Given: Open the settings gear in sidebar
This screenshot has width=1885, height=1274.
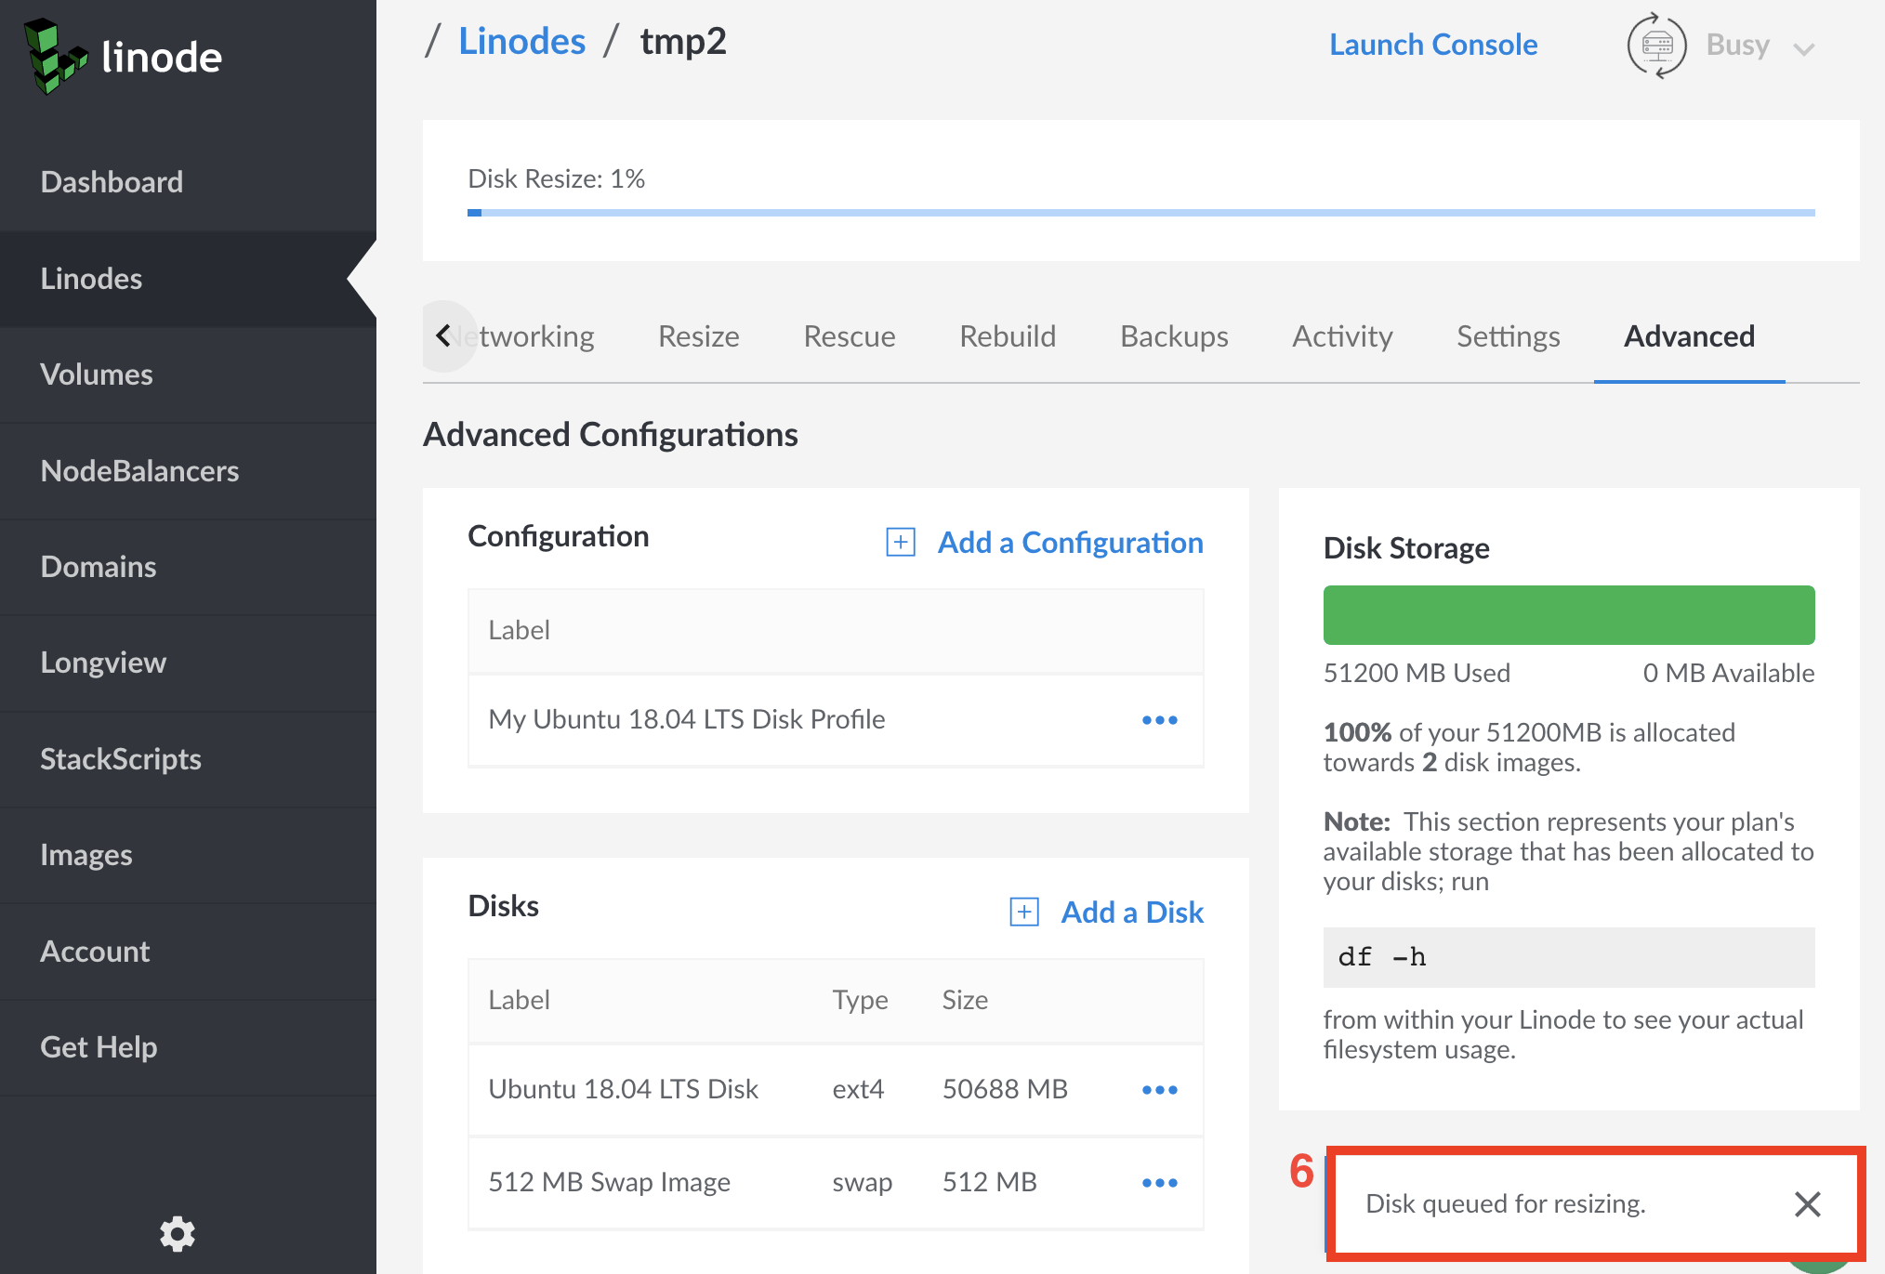Looking at the screenshot, I should [177, 1233].
